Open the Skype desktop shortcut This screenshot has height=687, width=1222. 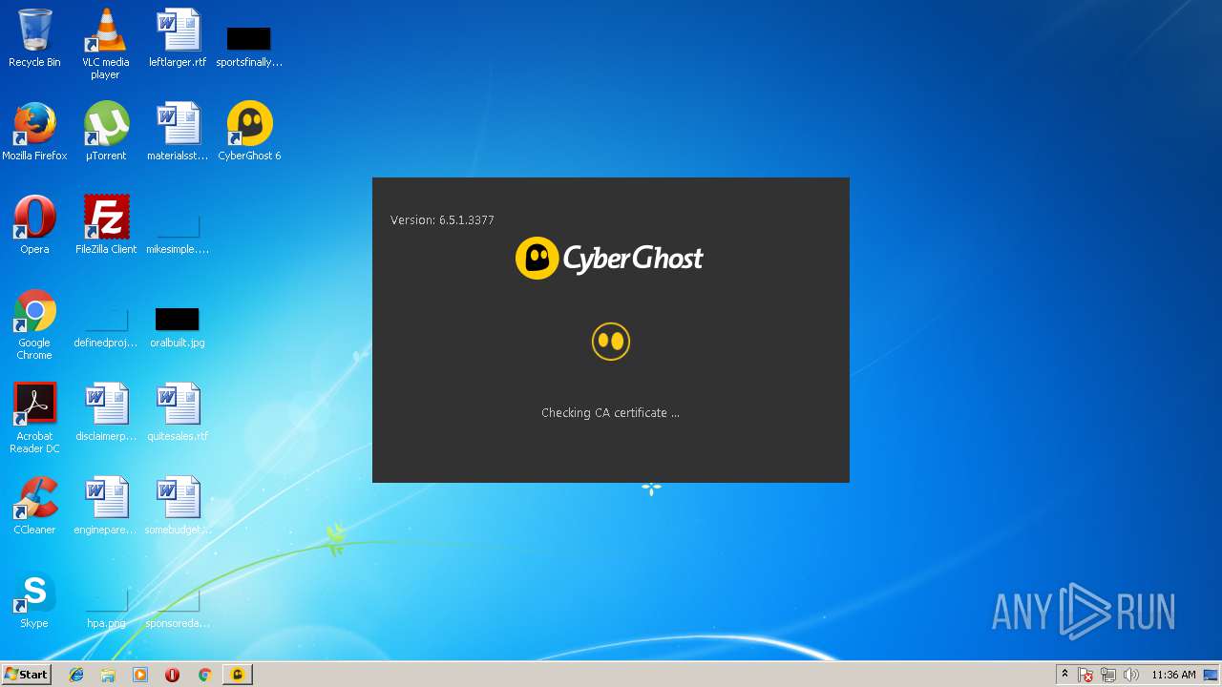coord(34,599)
